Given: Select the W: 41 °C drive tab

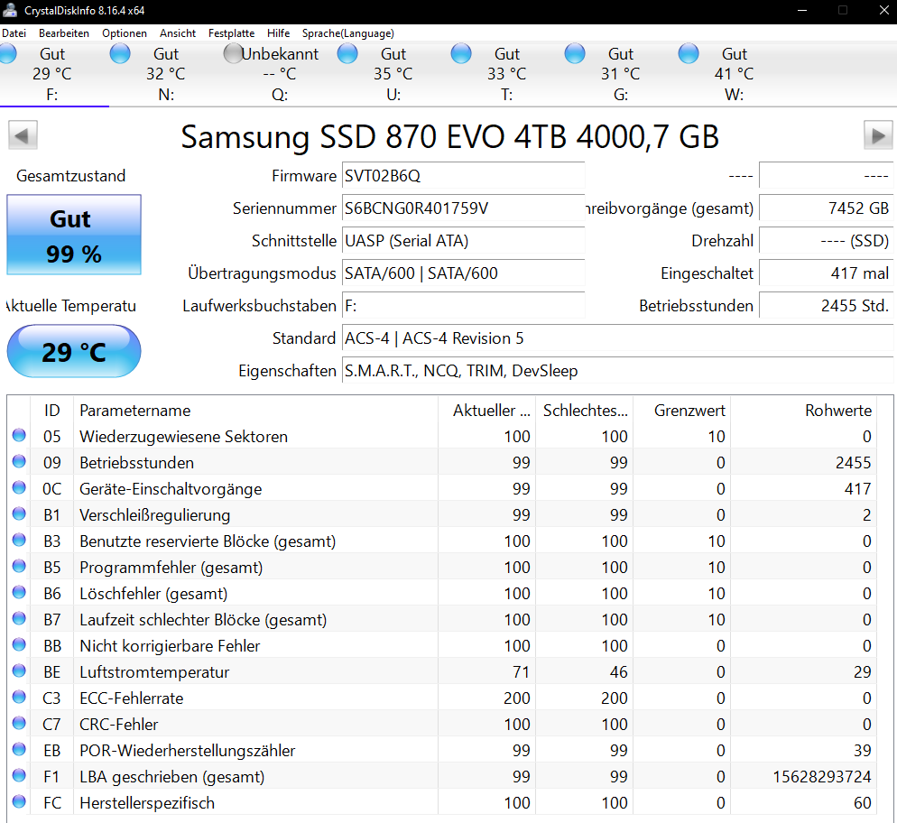Looking at the screenshot, I should (x=735, y=74).
